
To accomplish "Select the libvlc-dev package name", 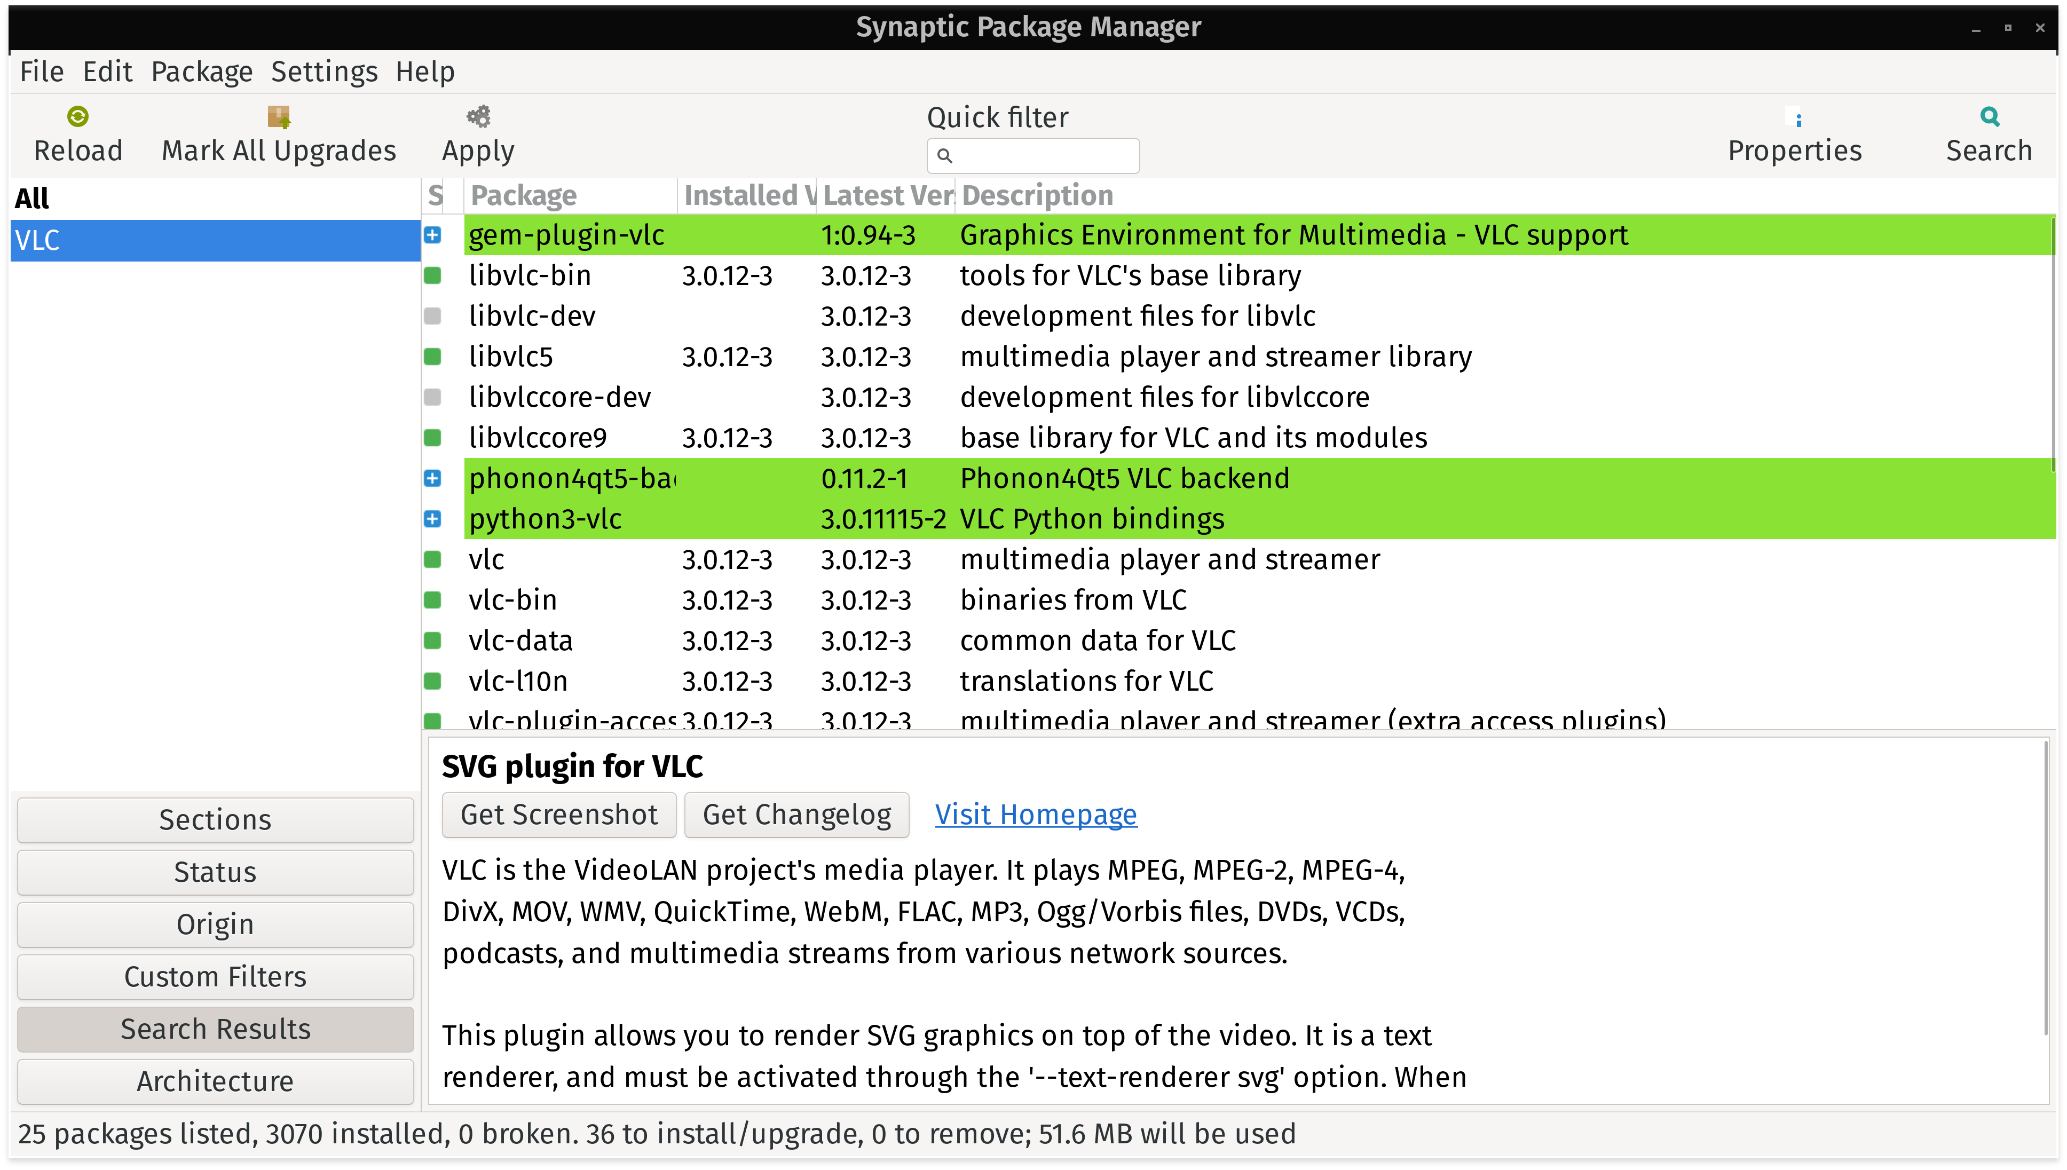I will point(532,316).
